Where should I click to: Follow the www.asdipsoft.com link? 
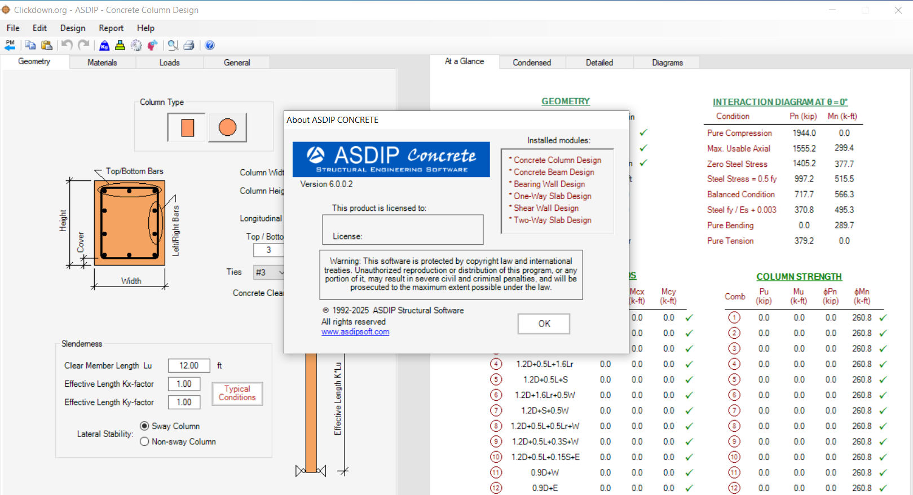coord(355,332)
